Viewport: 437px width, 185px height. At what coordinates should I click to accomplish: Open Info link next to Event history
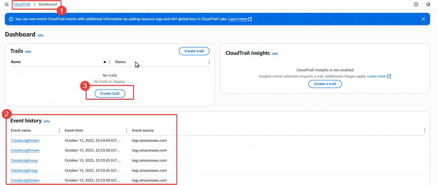click(x=47, y=121)
